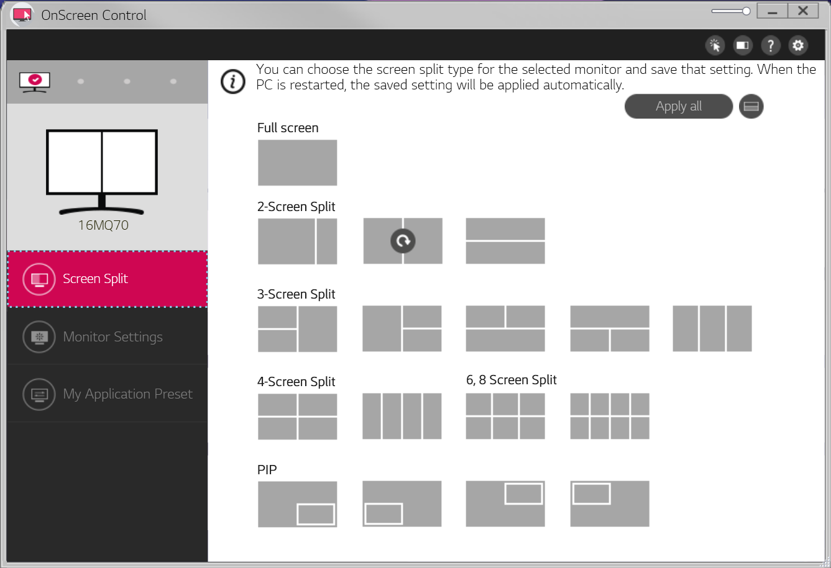Select PIP layout with bottom-left inset
831x568 pixels.
402,503
